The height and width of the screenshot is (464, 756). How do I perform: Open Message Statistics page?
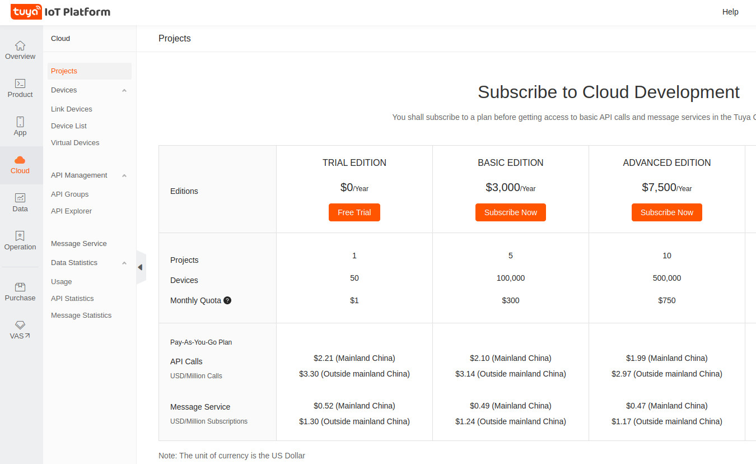pyautogui.click(x=81, y=315)
